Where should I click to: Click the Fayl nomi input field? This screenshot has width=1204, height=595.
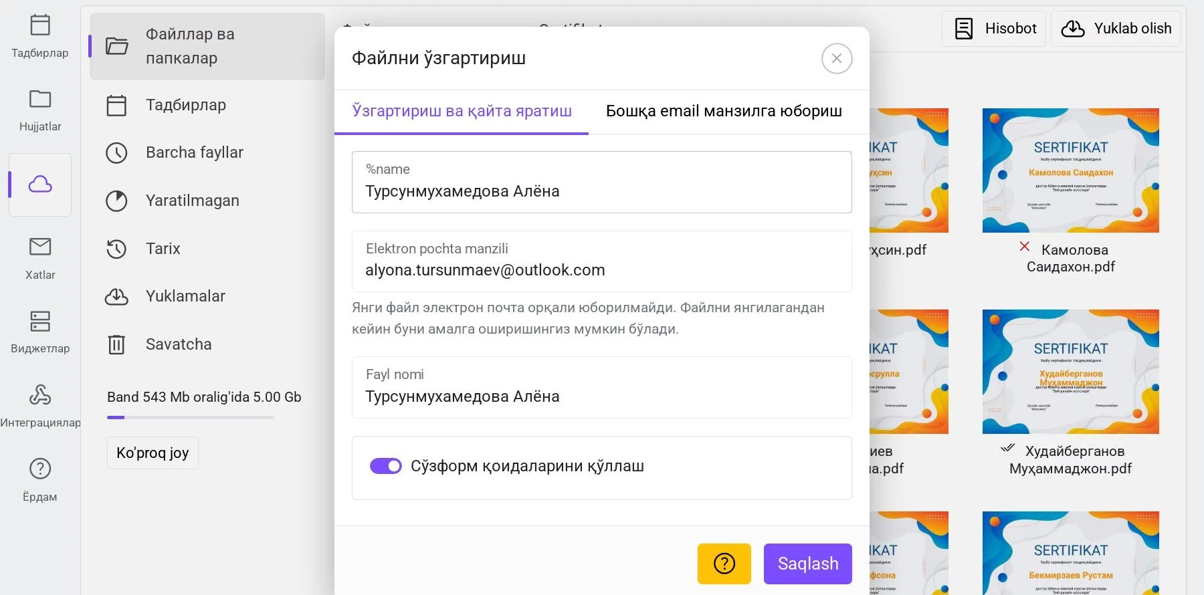coord(602,387)
